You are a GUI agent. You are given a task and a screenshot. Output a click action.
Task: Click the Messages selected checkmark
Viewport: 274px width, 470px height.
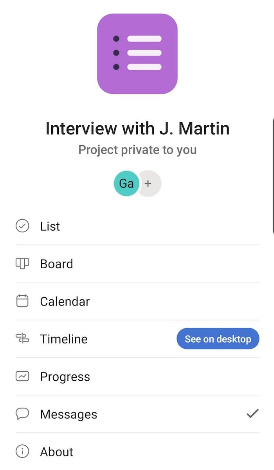point(252,414)
